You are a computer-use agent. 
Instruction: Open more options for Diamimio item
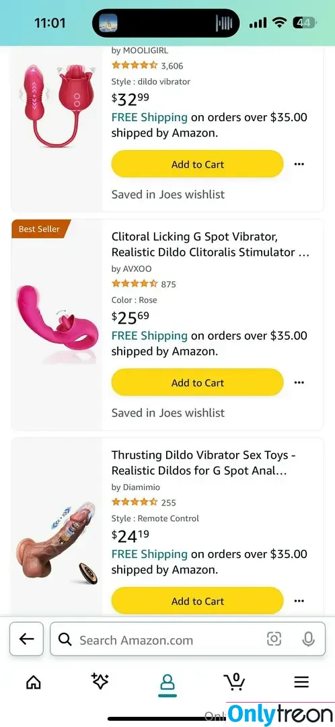coord(299,601)
